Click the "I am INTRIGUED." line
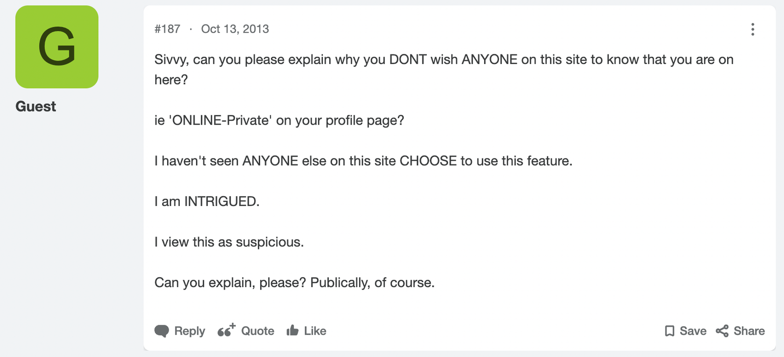784x357 pixels. (x=207, y=201)
